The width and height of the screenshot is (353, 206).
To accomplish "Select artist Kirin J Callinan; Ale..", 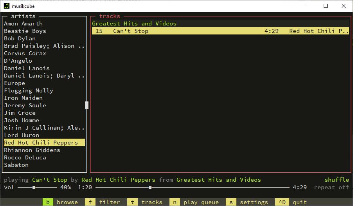I will [x=44, y=128].
